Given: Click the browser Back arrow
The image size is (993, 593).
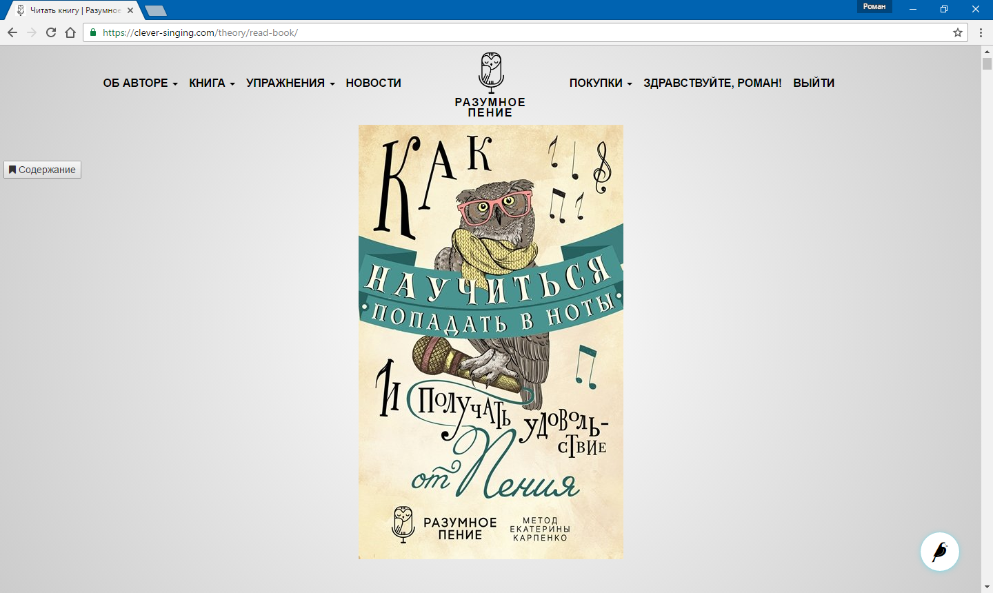Looking at the screenshot, I should tap(12, 32).
